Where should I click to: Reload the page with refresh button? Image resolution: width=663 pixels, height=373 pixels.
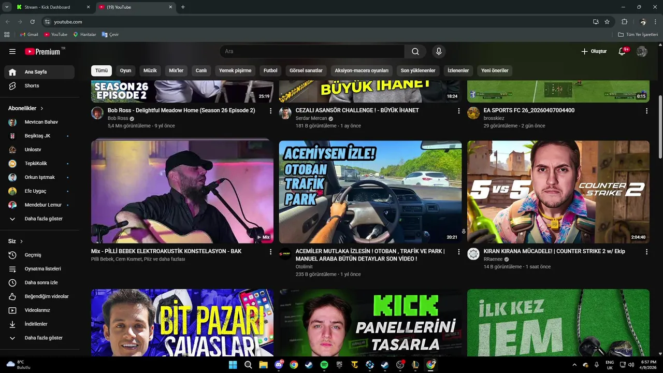32,22
